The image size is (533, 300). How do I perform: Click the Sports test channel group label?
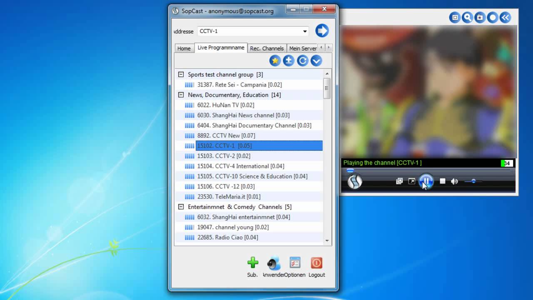pyautogui.click(x=225, y=75)
